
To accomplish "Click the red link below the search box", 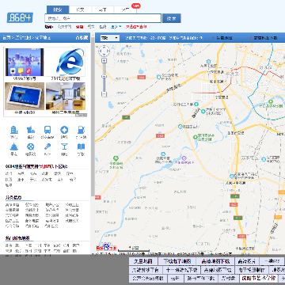I will (x=136, y=27).
